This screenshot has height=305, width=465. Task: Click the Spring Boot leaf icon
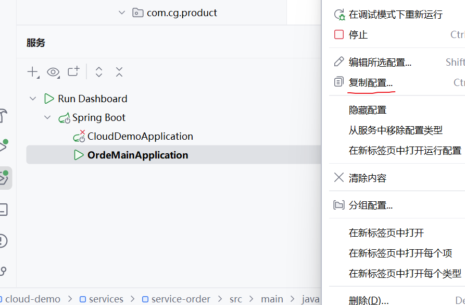(x=65, y=118)
